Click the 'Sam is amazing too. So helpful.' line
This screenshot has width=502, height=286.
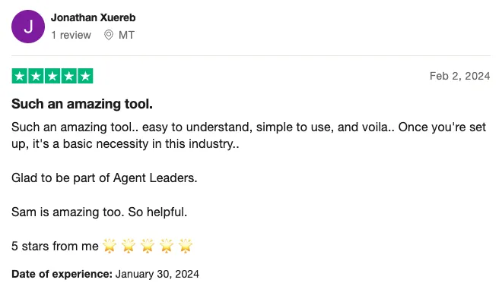[99, 212]
